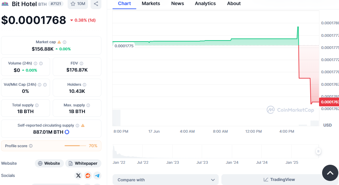Click the 0.0001775 chart reference label
This screenshot has width=339, height=185.
click(x=124, y=46)
